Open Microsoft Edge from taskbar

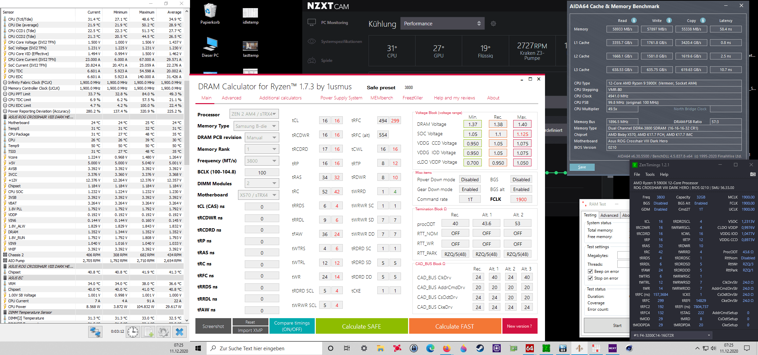pos(430,348)
